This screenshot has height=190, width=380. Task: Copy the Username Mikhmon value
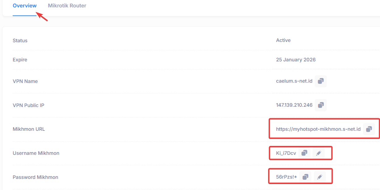(x=305, y=153)
